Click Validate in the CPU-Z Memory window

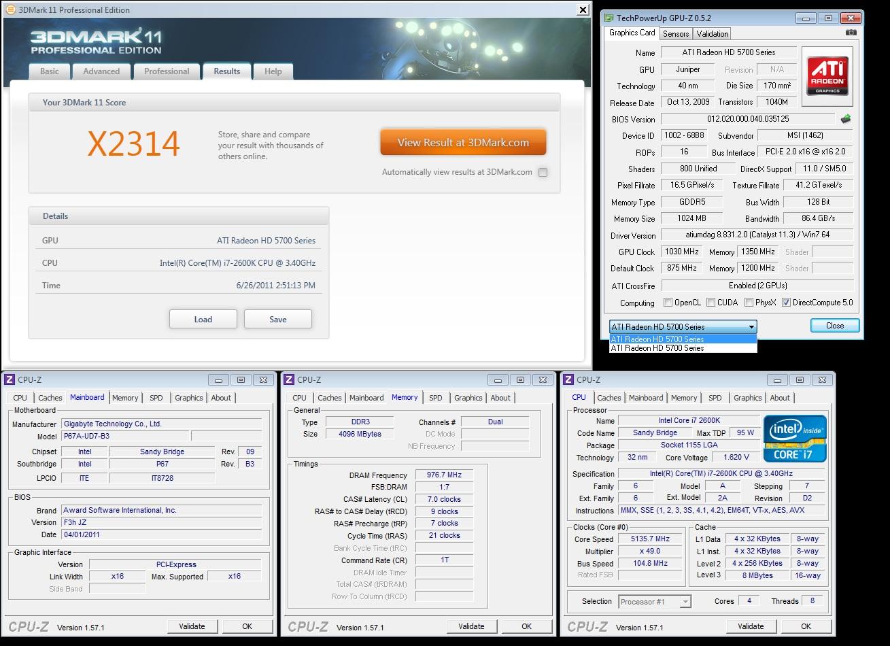pos(471,626)
